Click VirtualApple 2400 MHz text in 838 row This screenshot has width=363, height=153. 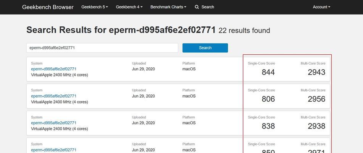60,129
